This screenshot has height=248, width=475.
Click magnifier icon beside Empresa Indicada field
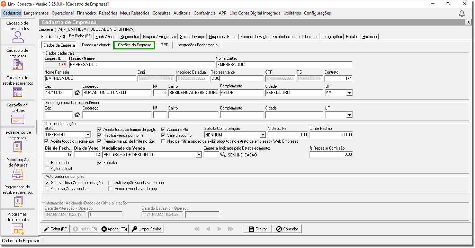(223, 155)
